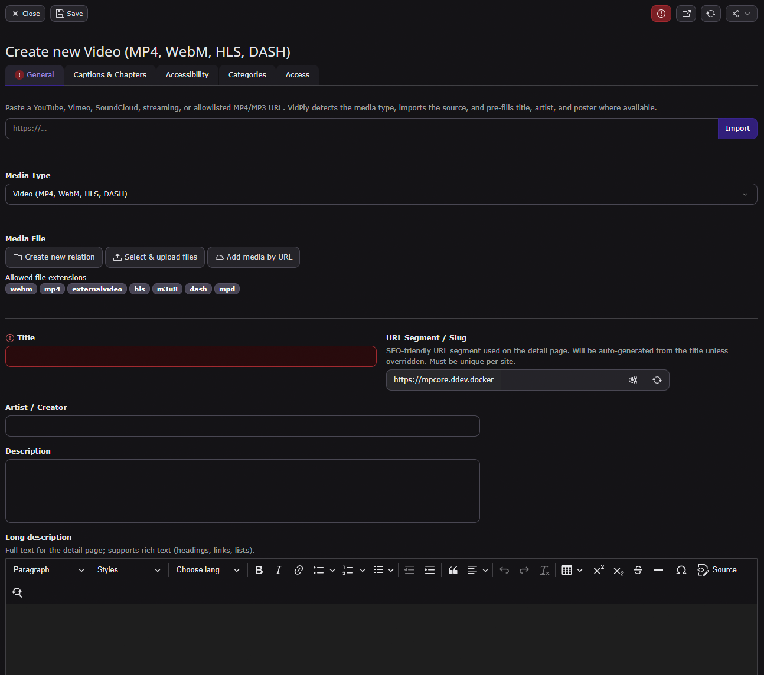Click Create new relation button
This screenshot has height=675, width=764.
pos(54,257)
